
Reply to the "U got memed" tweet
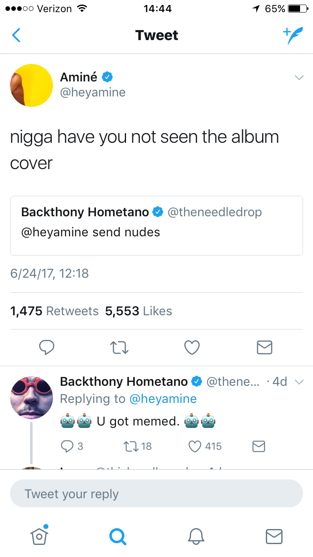tap(67, 446)
